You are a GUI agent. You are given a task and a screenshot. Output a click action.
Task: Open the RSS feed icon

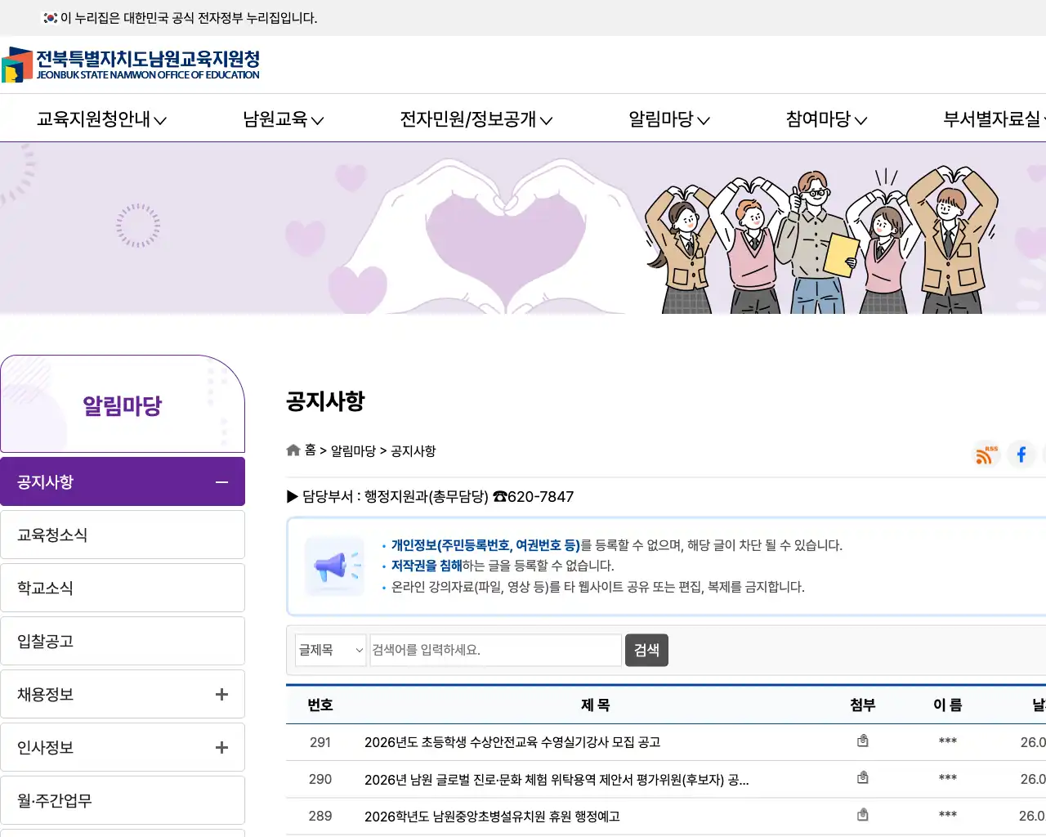[x=985, y=455]
